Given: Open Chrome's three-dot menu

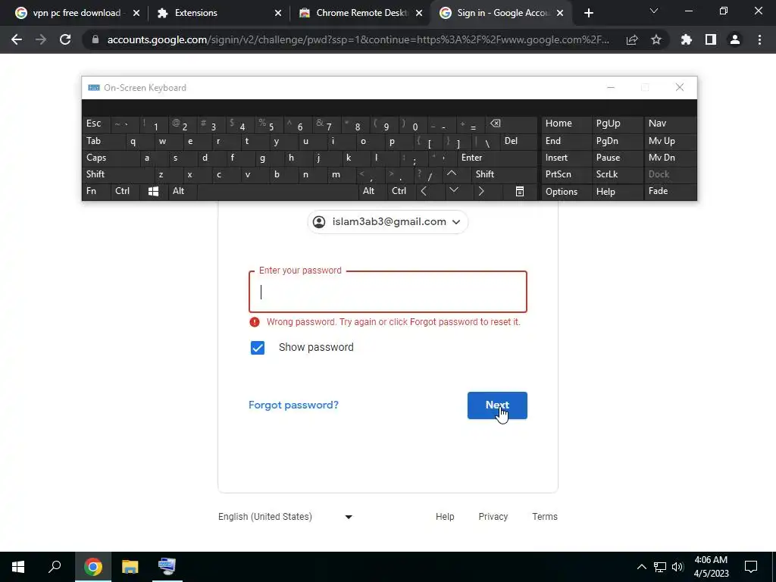Looking at the screenshot, I should pyautogui.click(x=759, y=39).
